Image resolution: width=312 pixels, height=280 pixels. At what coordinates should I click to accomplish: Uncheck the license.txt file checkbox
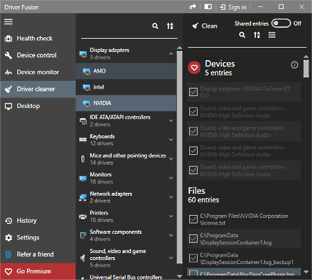point(193,219)
